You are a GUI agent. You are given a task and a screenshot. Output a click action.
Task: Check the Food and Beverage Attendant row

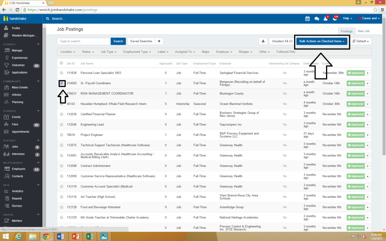(61, 207)
